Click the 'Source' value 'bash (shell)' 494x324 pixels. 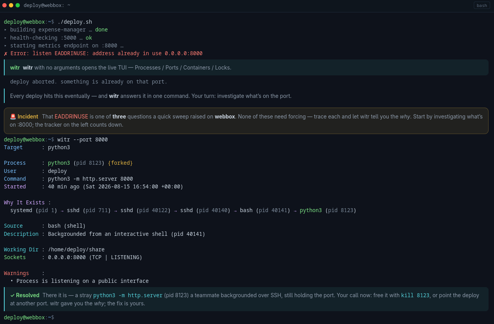[x=67, y=226]
